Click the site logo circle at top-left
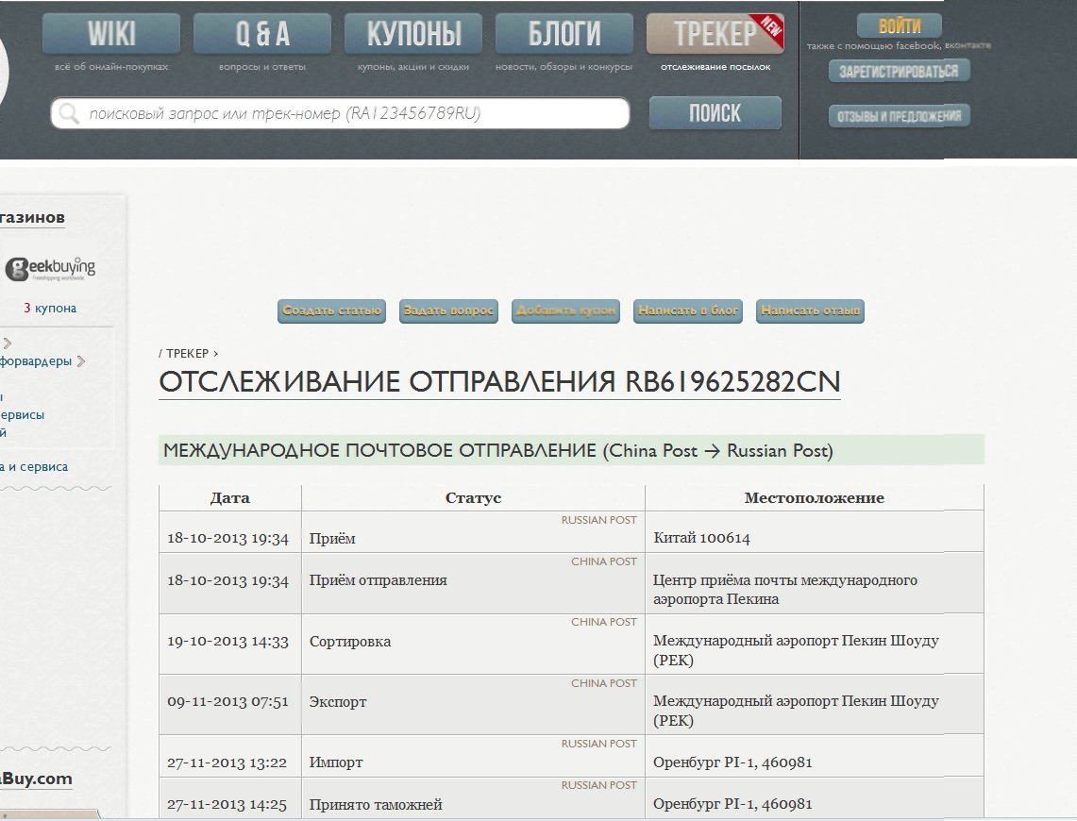This screenshot has width=1077, height=821. click(x=3, y=75)
